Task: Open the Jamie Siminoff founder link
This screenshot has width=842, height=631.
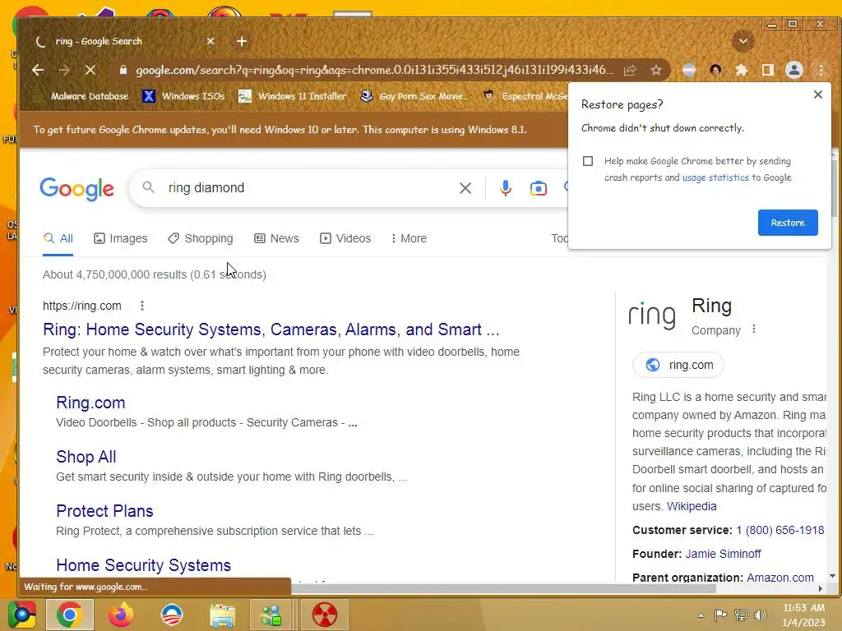Action: click(x=723, y=555)
